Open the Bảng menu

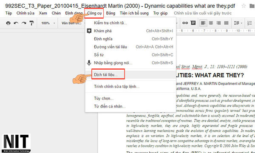pyautogui.click(x=110, y=13)
